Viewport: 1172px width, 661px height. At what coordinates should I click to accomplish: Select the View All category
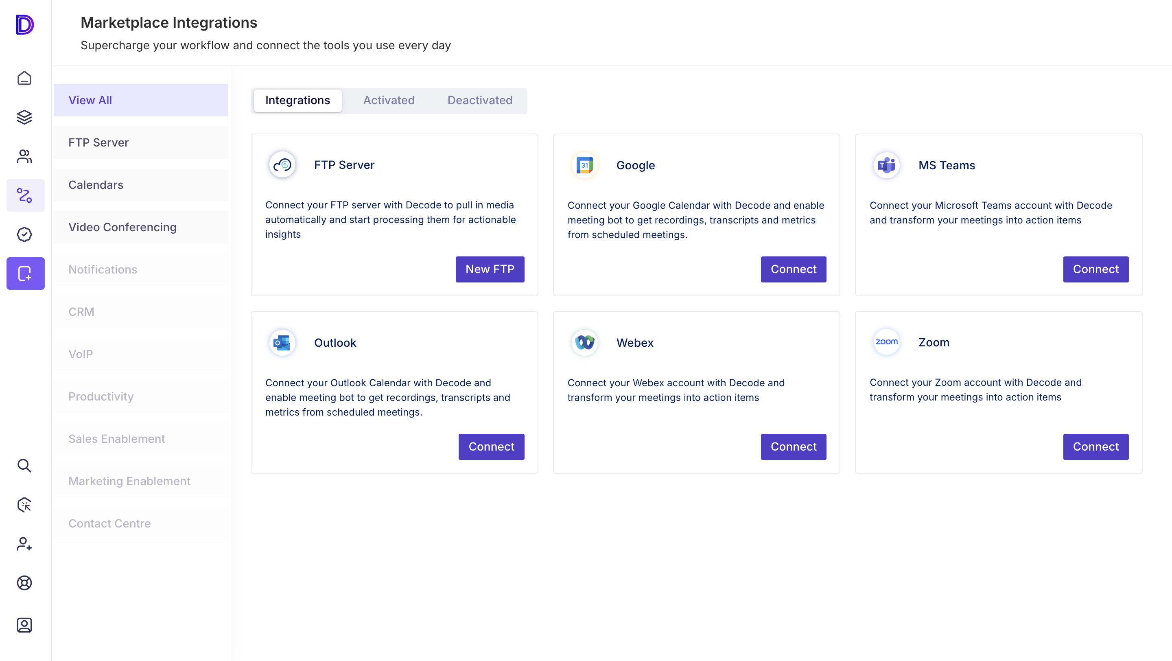pos(140,100)
